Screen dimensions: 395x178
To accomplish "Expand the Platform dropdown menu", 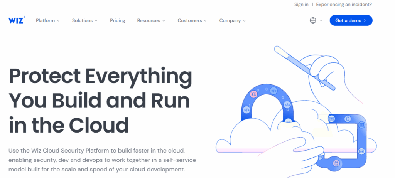I will 47,20.
